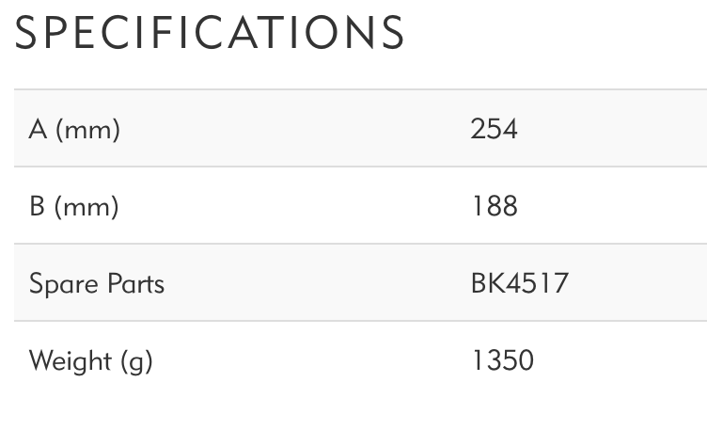
Task: Select the 254 value
Action: [494, 129]
